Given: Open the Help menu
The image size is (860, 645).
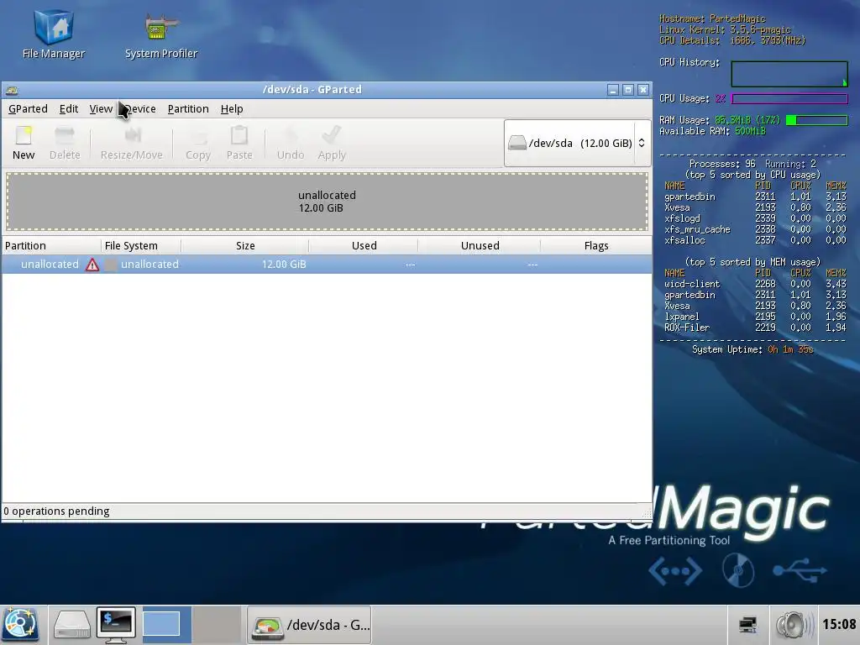Looking at the screenshot, I should click(232, 108).
